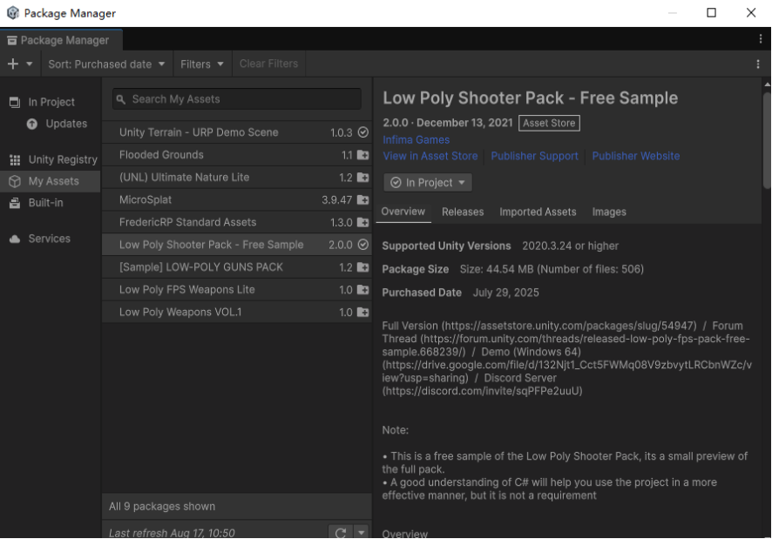Image resolution: width=772 pixels, height=539 pixels.
Task: Select Low Poly FPS Weapons Lite package
Action: pyautogui.click(x=237, y=289)
